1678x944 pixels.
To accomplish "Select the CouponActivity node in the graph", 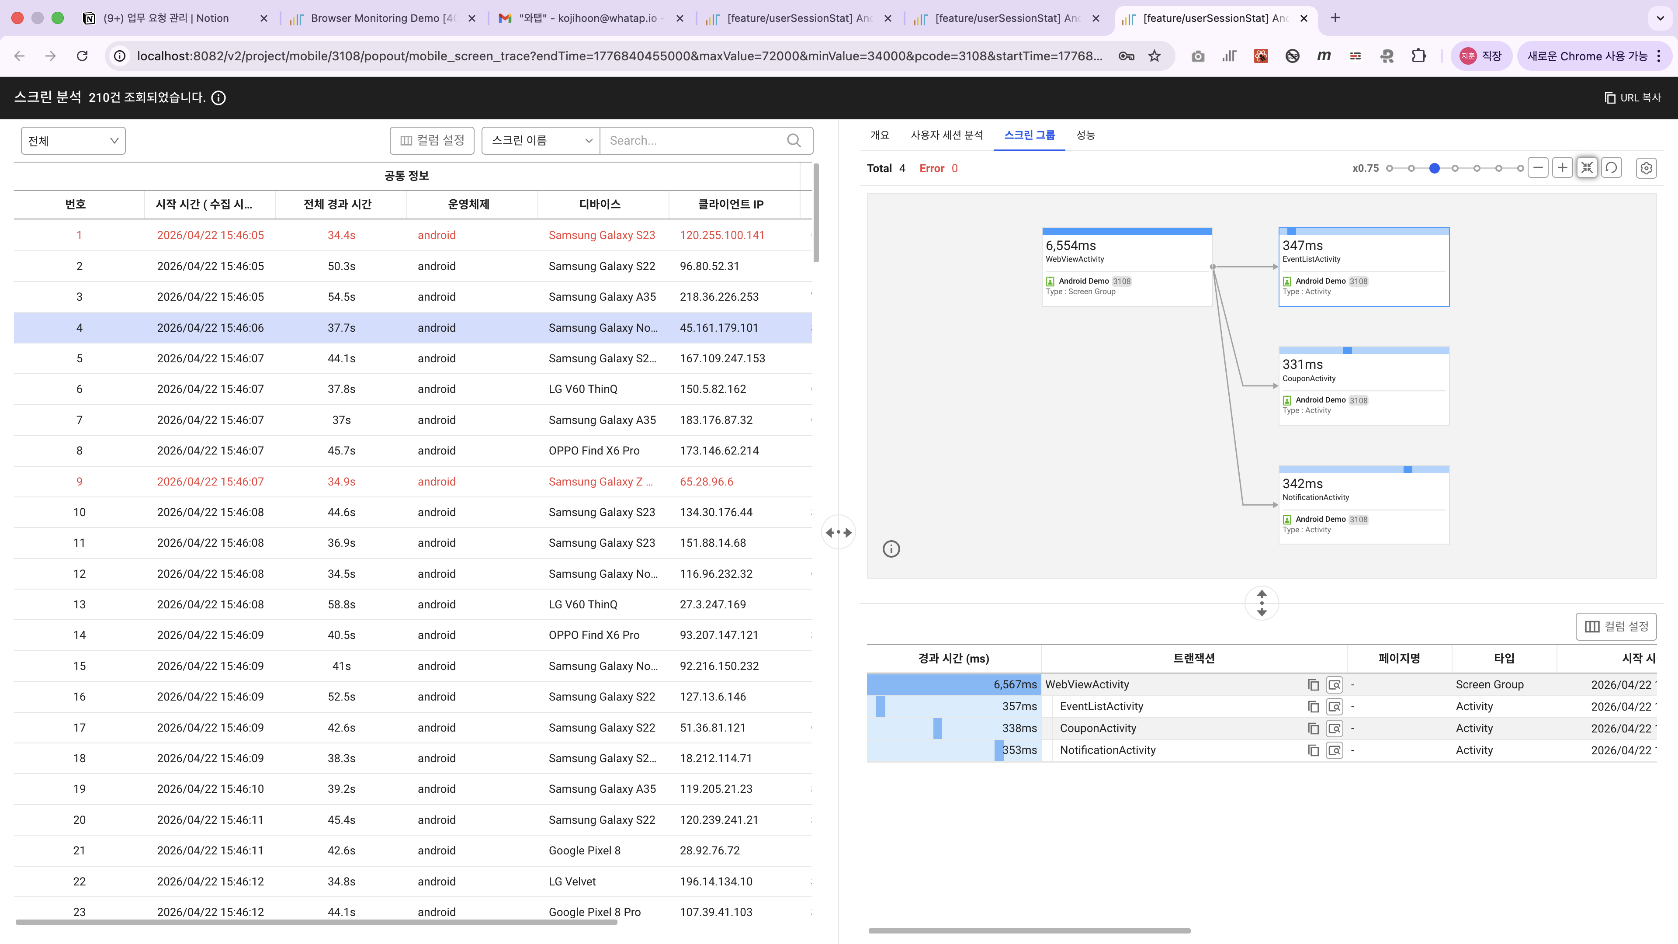I will pos(1363,385).
